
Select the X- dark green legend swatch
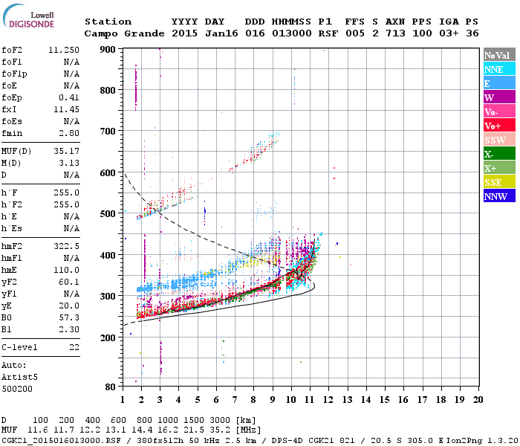[499, 154]
